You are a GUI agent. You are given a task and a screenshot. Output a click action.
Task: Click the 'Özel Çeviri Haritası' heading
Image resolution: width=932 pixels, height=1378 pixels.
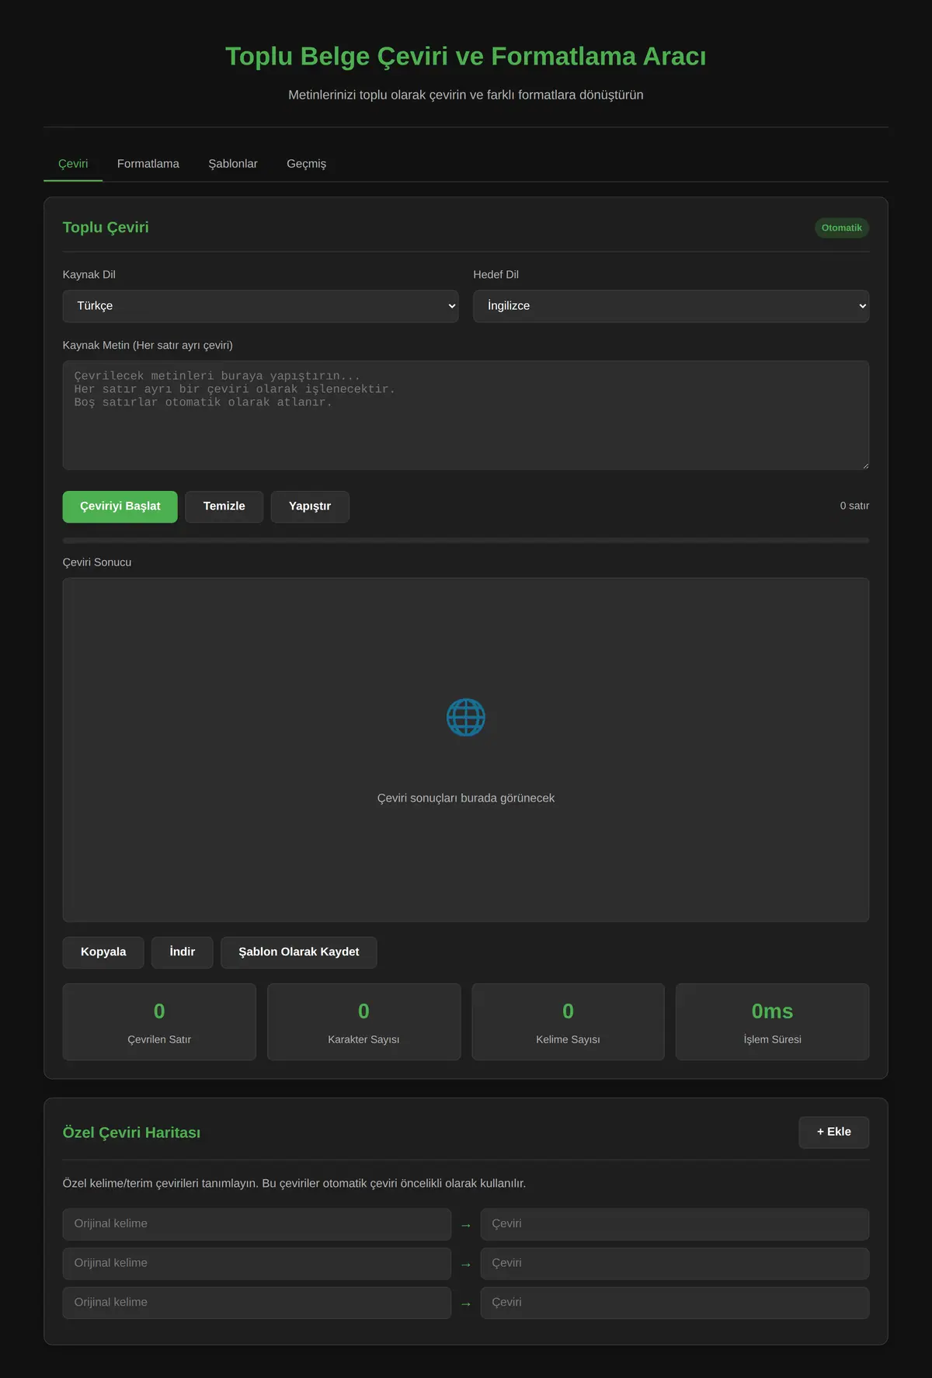pyautogui.click(x=131, y=1133)
